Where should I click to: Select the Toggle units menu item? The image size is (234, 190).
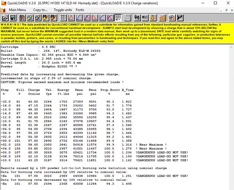point(63,10)
